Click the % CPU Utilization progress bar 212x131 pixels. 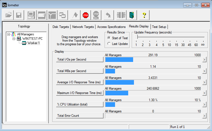153,104
